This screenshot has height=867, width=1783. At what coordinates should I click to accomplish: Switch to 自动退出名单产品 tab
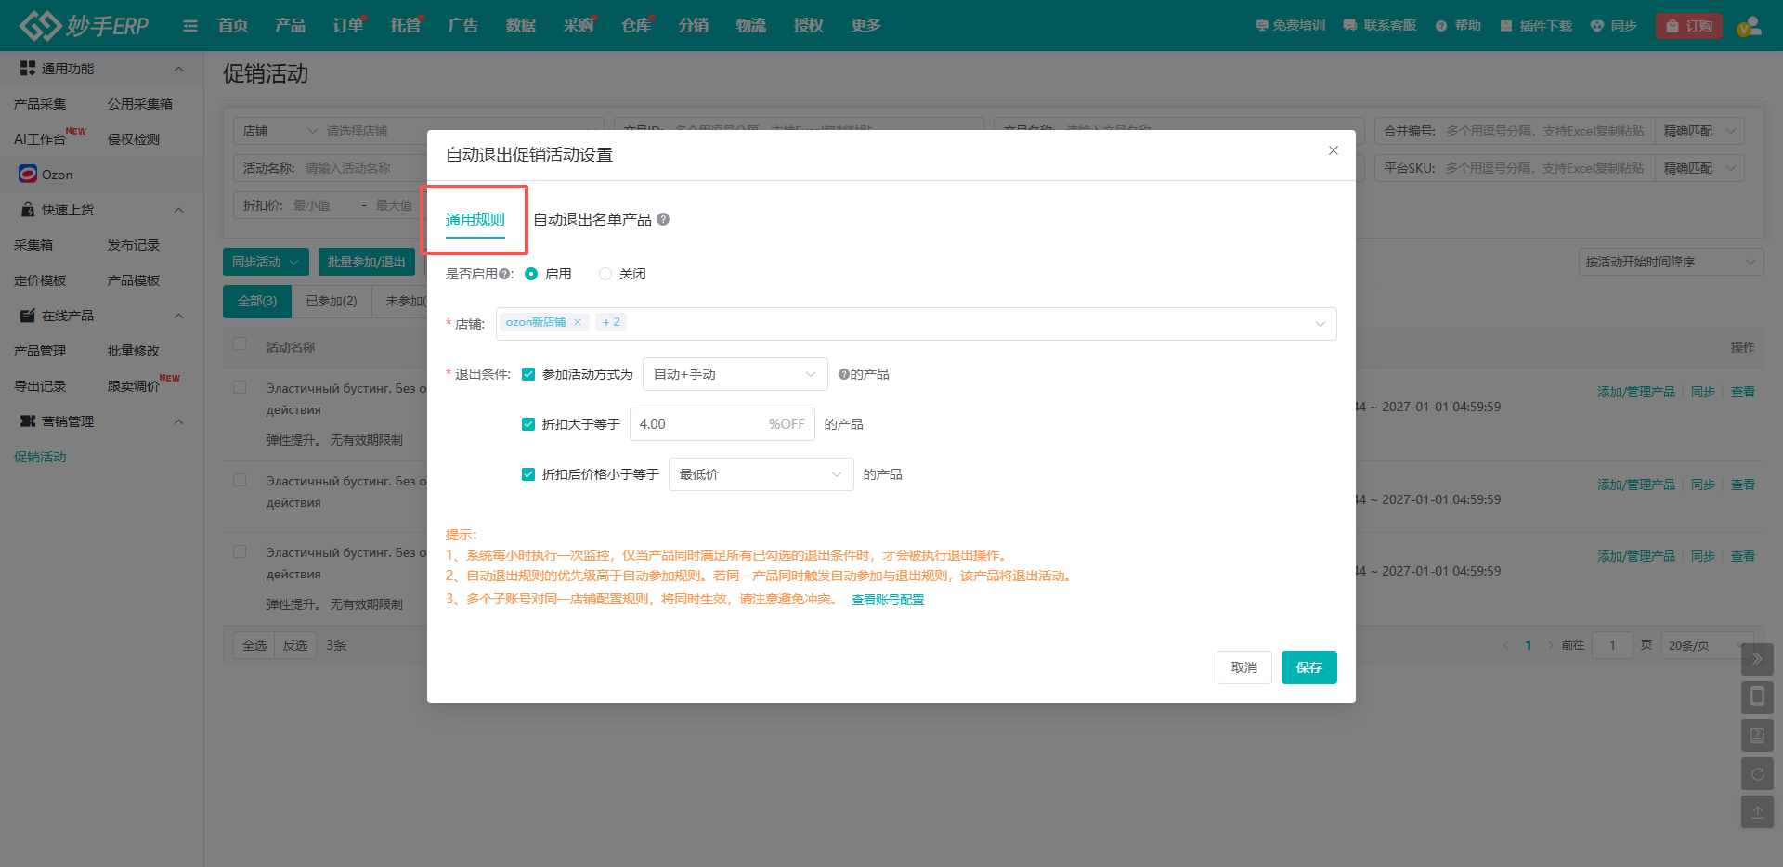(x=592, y=220)
